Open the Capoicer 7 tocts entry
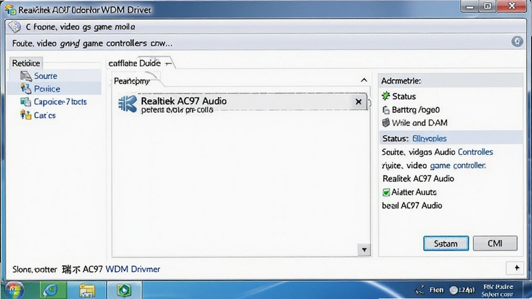This screenshot has width=532, height=299. [60, 102]
